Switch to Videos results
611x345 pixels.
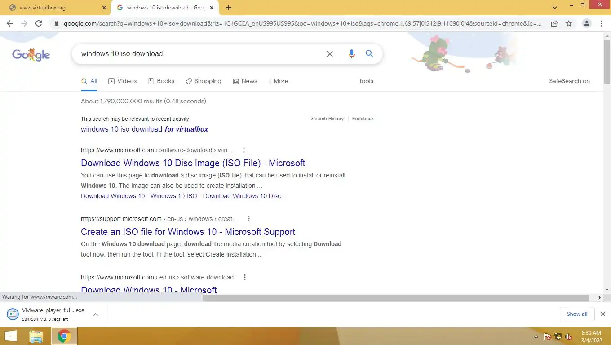(x=122, y=81)
